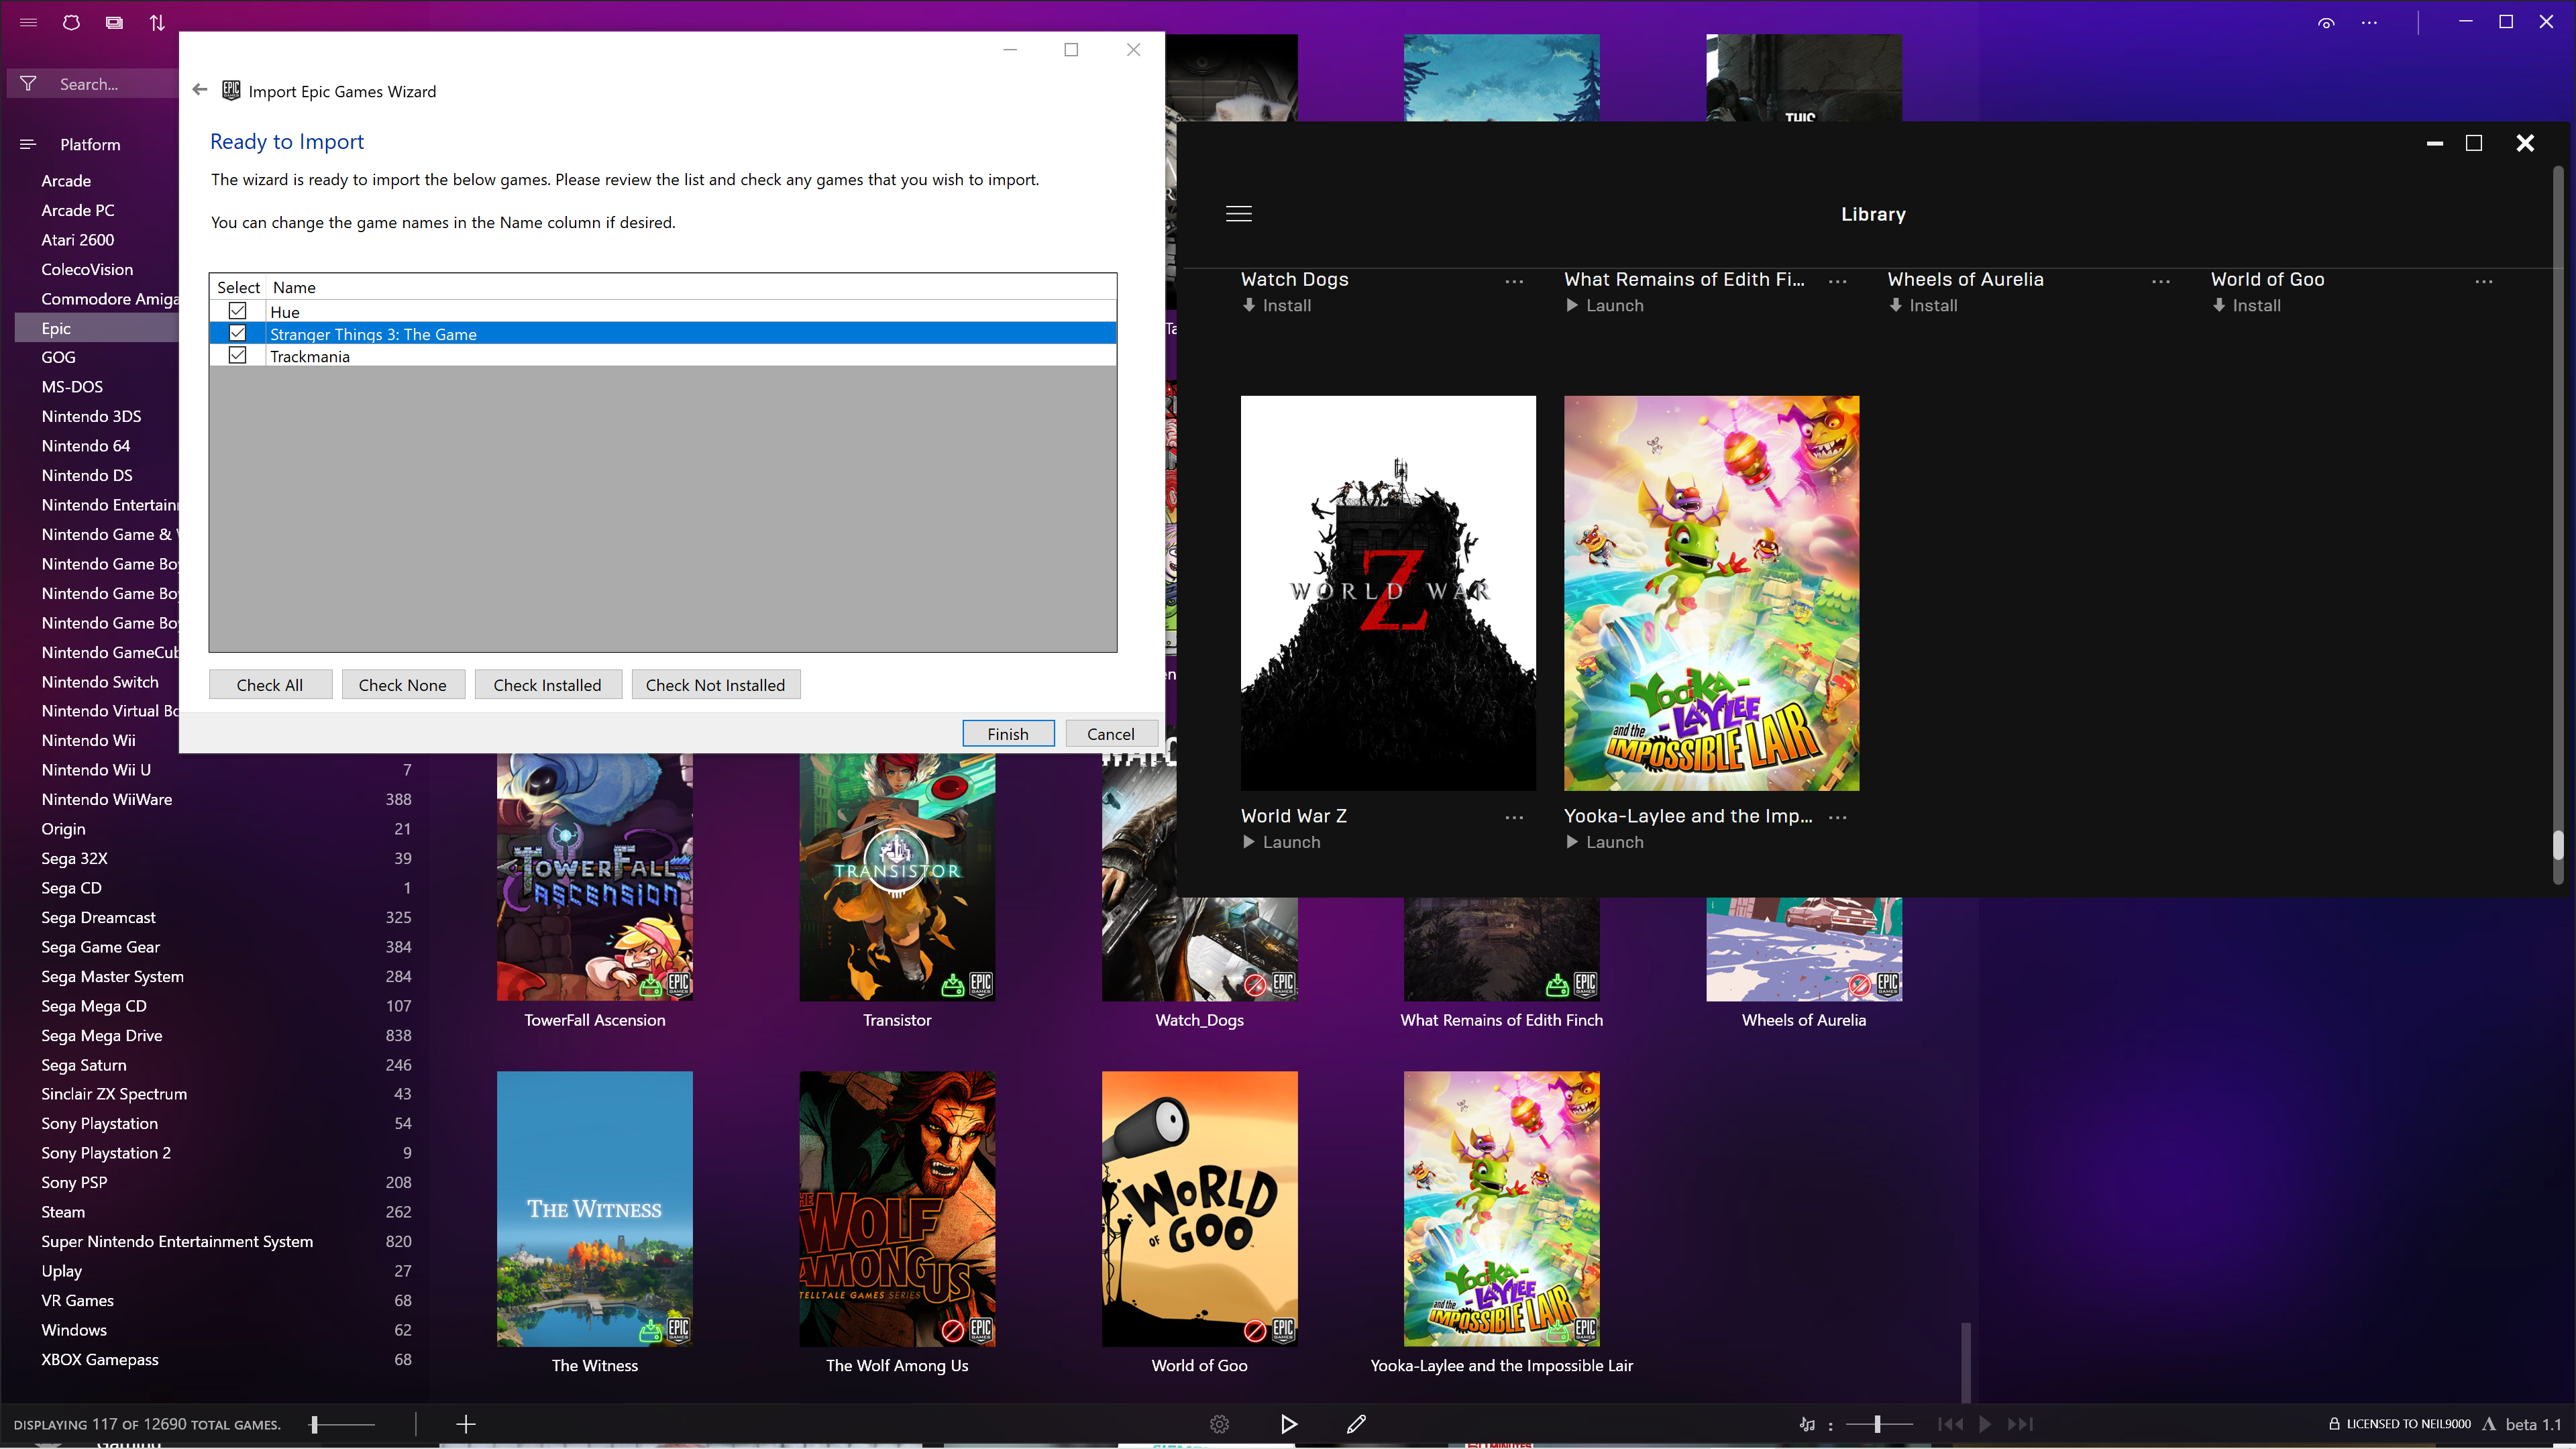Select the Transistor cover in LaunchBox
Screen dimensions: 2576x1449
[897, 878]
